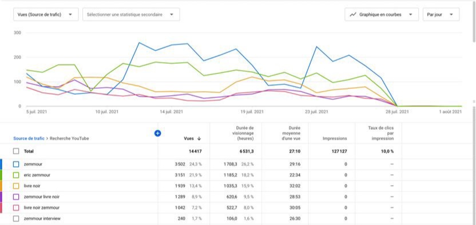Click the green color bar for eric zemmour
The width and height of the screenshot is (476, 225).
1,175
